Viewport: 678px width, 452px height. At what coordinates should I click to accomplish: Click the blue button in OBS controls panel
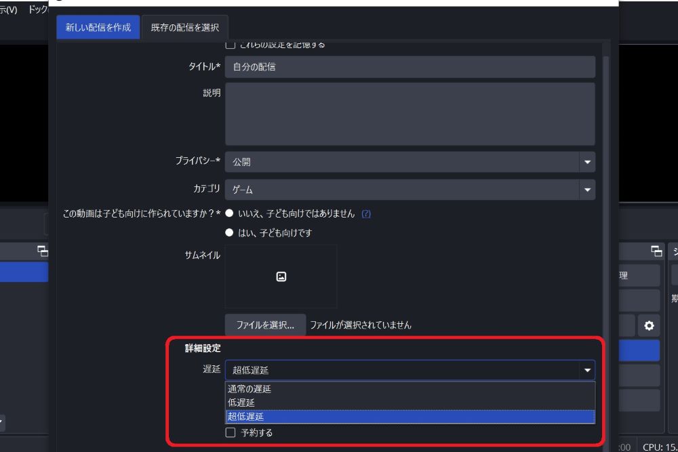point(639,350)
